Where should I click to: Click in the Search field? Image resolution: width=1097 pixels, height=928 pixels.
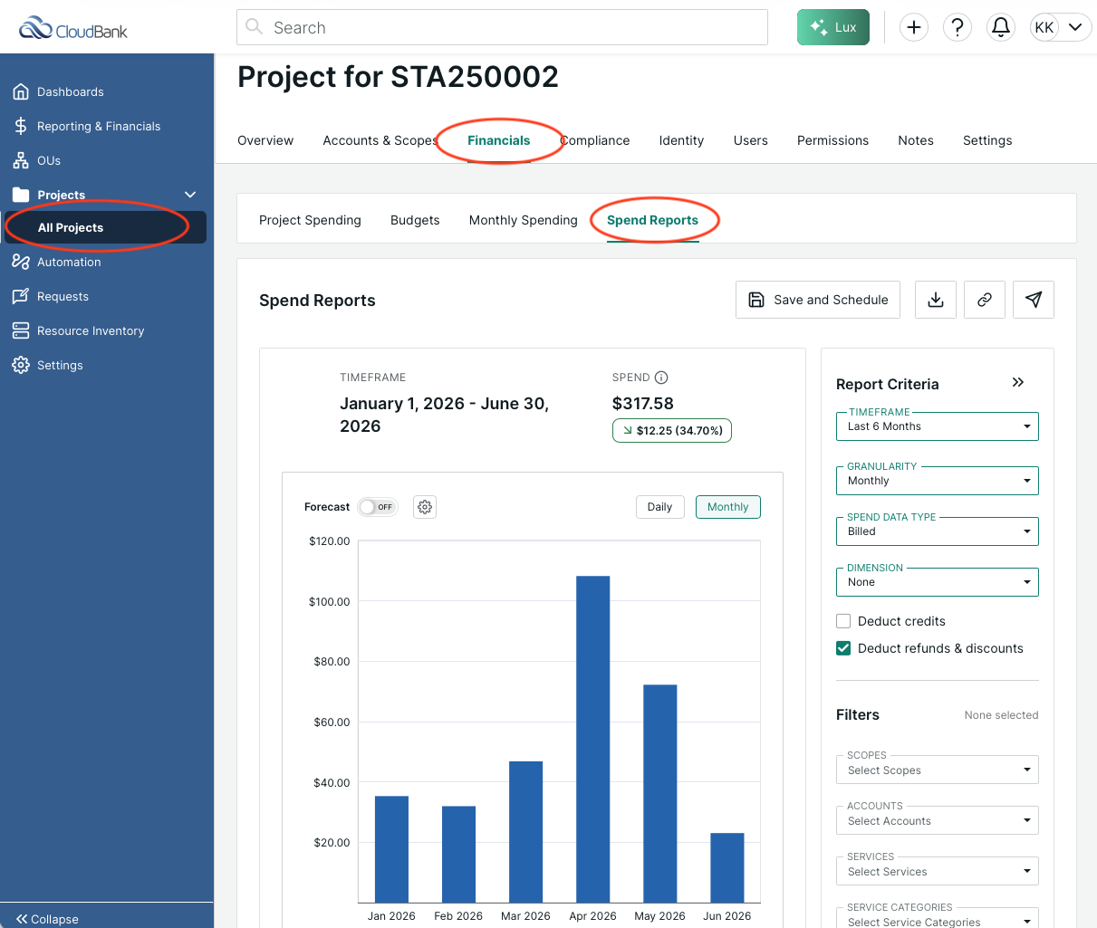(502, 27)
